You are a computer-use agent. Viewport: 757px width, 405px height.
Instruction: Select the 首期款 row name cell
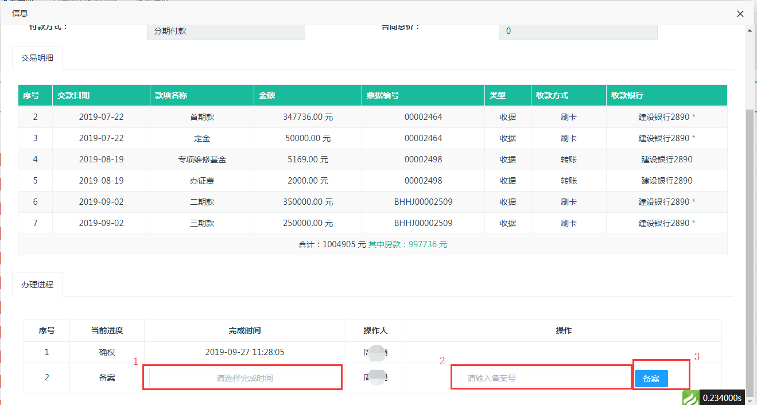[x=202, y=117]
